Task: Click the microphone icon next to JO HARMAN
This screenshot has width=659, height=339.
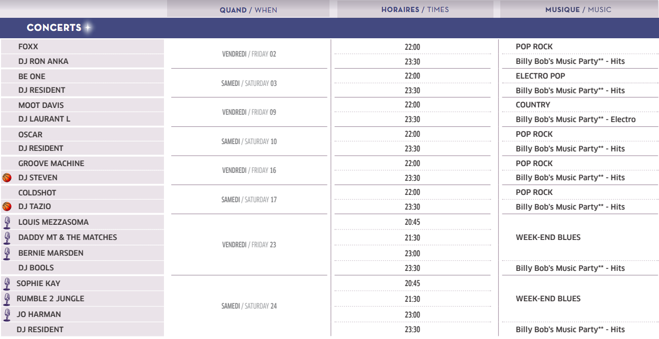Action: point(7,315)
